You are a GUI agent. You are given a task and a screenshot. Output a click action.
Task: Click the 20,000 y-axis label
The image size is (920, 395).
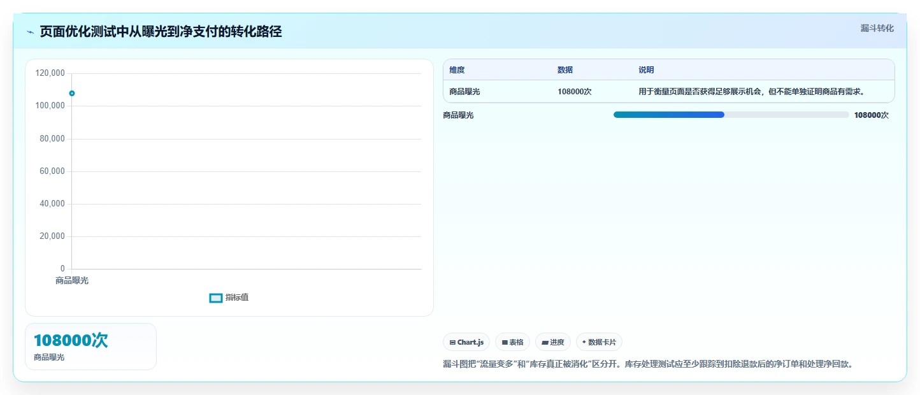52,236
